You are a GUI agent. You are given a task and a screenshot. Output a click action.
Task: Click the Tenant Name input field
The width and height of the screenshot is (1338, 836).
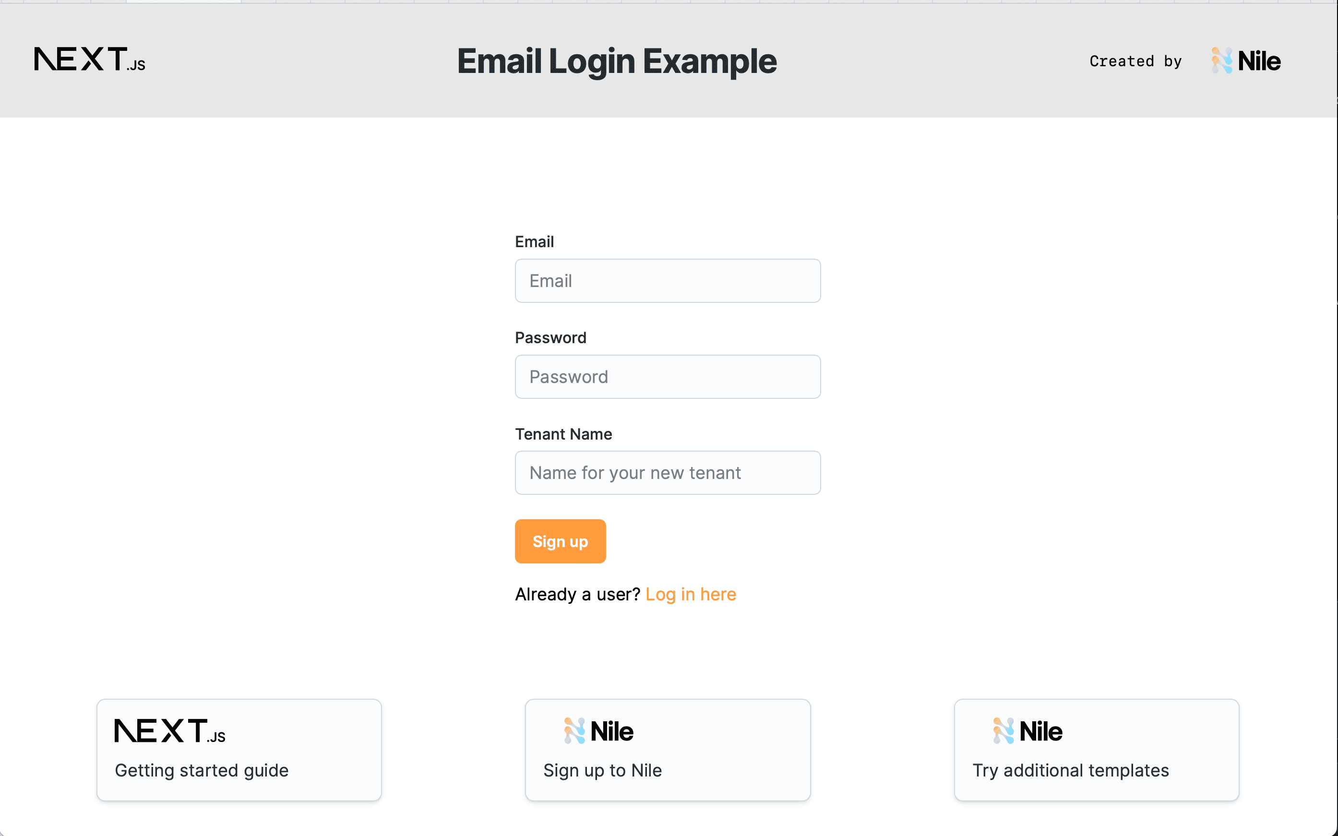[x=669, y=472]
